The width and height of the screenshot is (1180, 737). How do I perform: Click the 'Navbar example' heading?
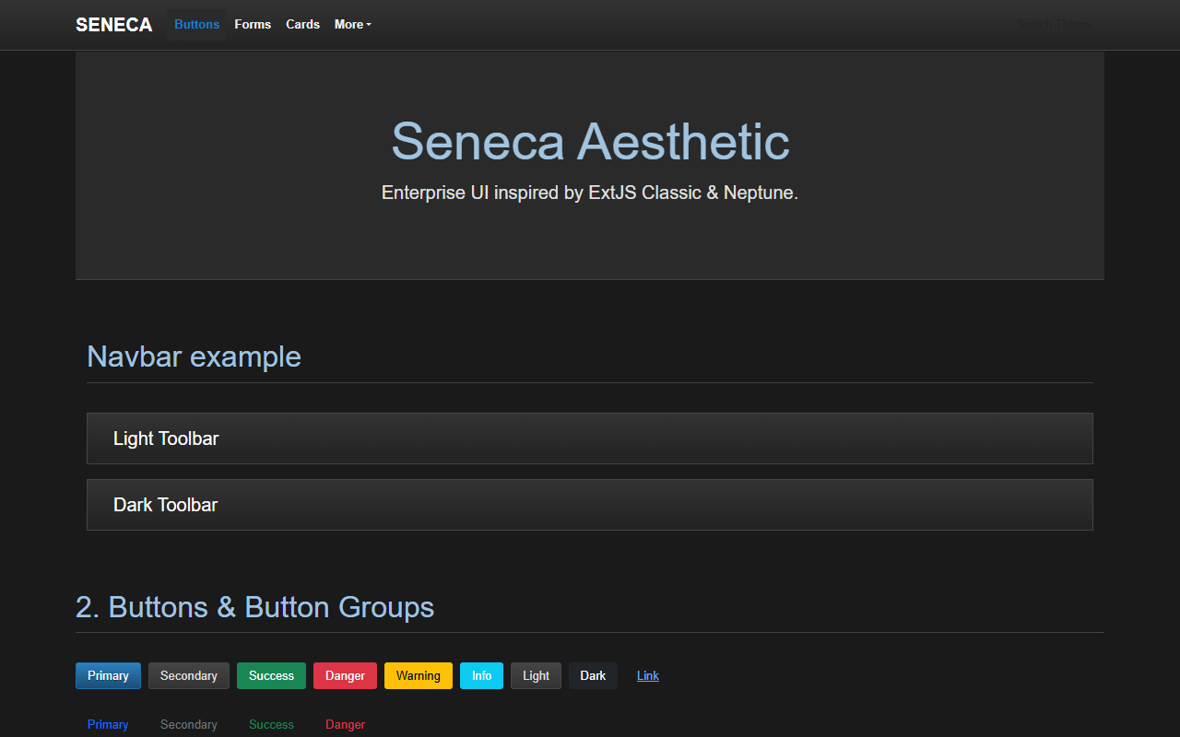[194, 357]
